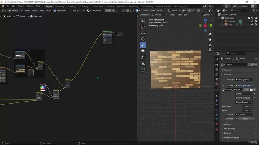Open the Output properties tab
259x145 pixels.
217,70
